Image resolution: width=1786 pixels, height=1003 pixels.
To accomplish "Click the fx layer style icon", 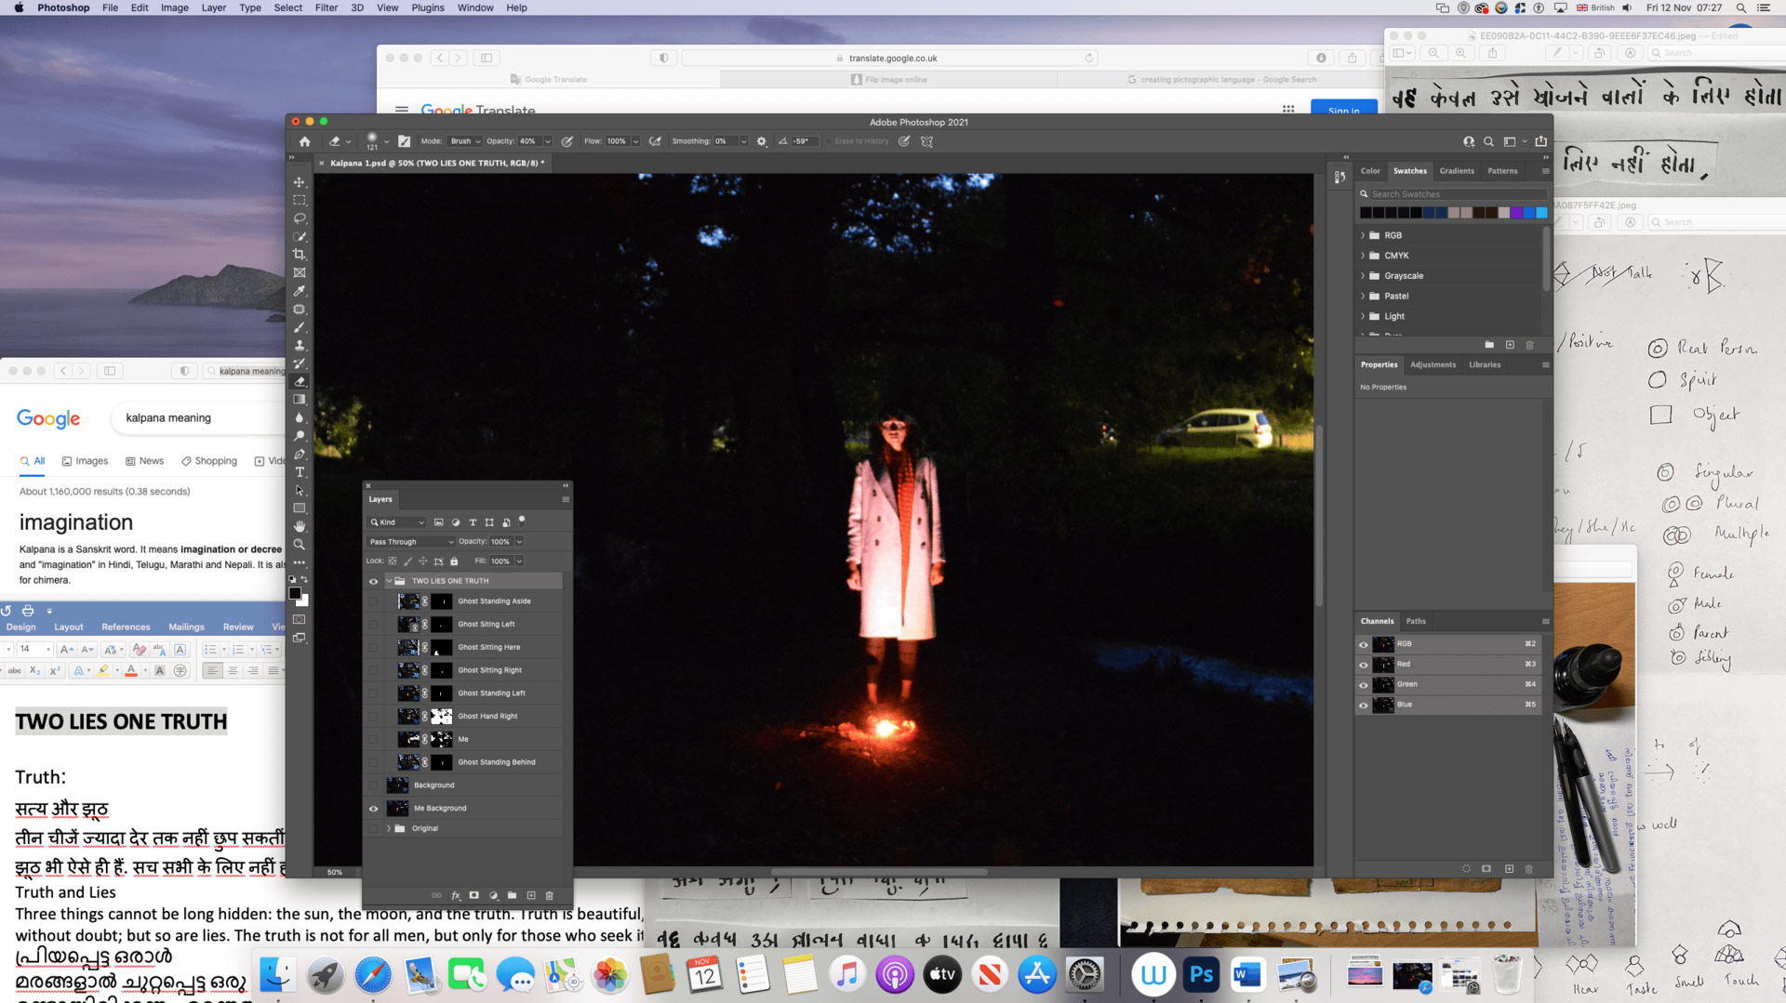I will [456, 895].
